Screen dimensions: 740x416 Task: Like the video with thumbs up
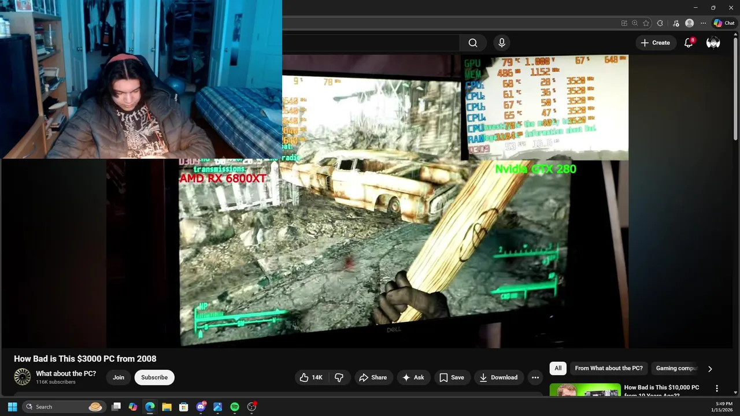point(310,377)
